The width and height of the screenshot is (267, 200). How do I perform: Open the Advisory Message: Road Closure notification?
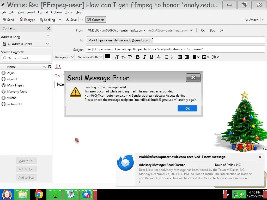162,165
